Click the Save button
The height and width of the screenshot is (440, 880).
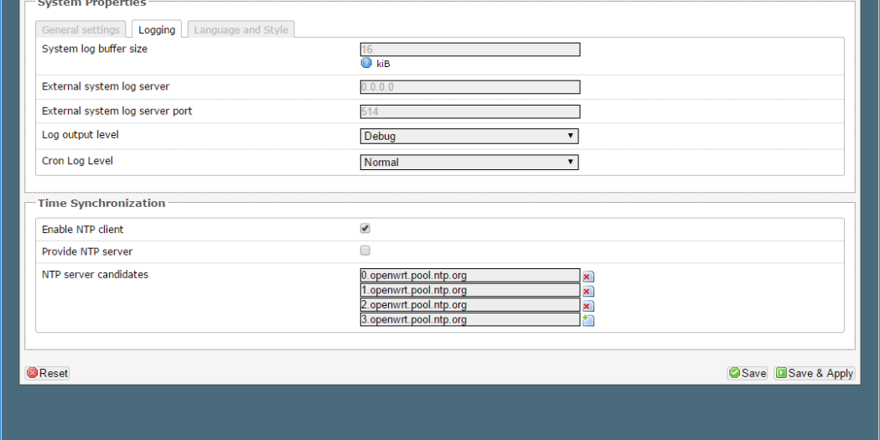747,373
